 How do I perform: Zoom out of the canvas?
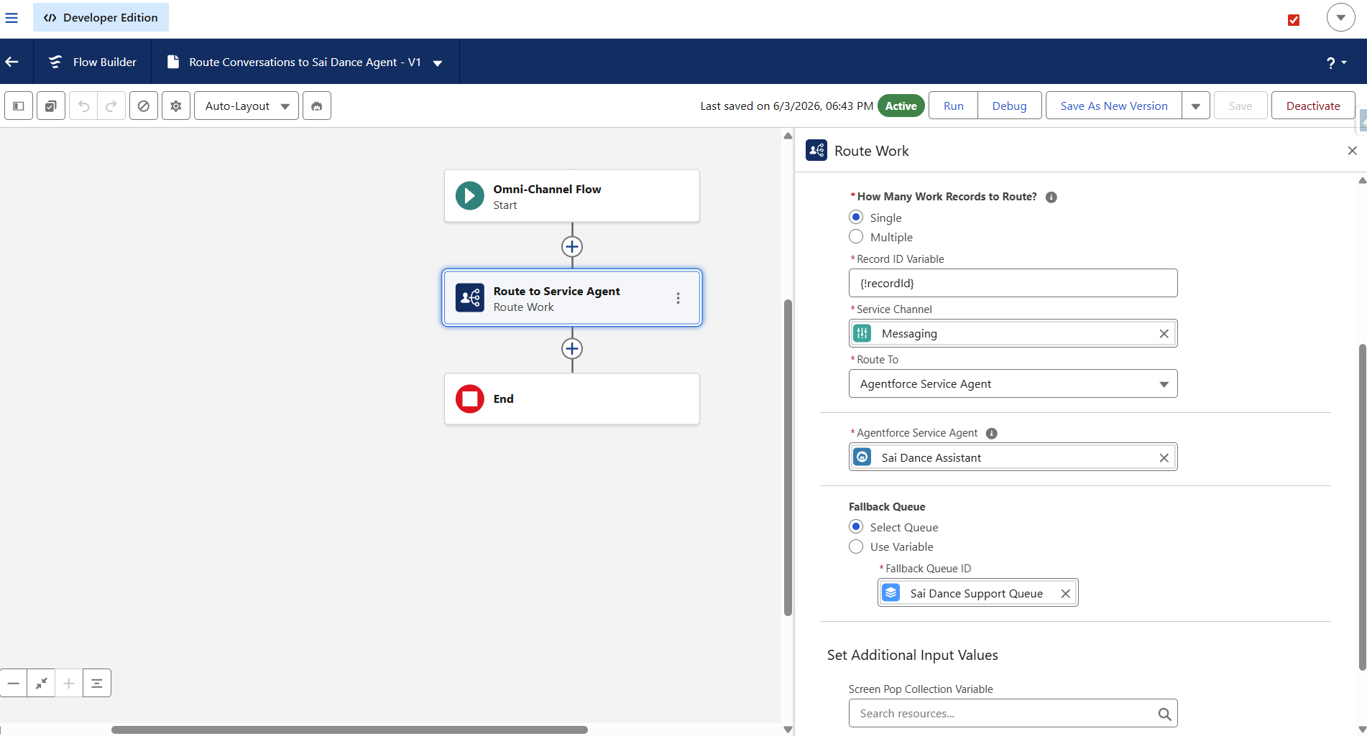click(x=14, y=683)
